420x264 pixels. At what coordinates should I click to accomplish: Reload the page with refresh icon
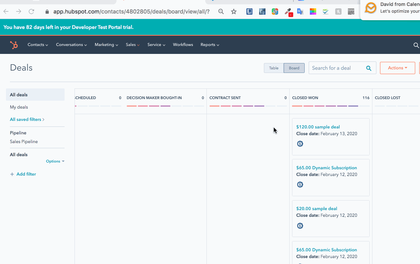31,11
